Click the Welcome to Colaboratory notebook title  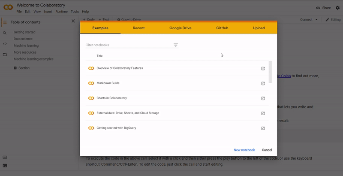pos(41,5)
